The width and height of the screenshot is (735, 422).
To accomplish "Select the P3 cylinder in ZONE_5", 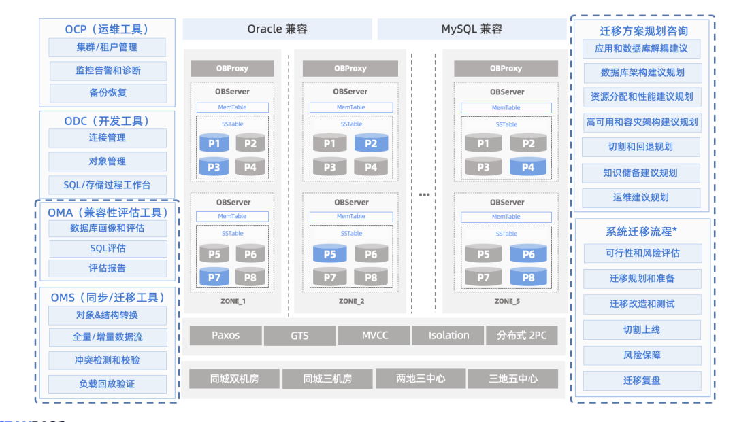I will [x=483, y=166].
